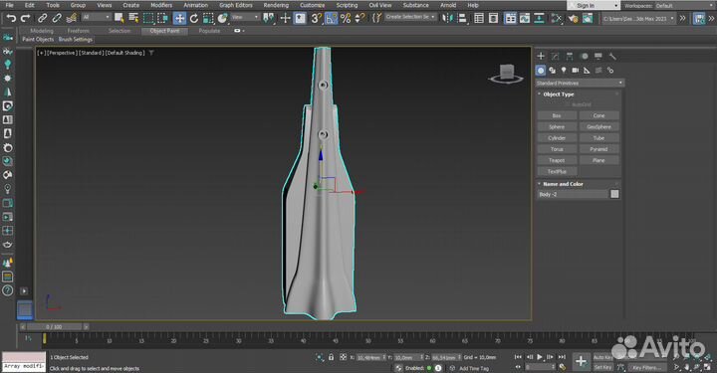Open the Rendering menu

pyautogui.click(x=276, y=5)
